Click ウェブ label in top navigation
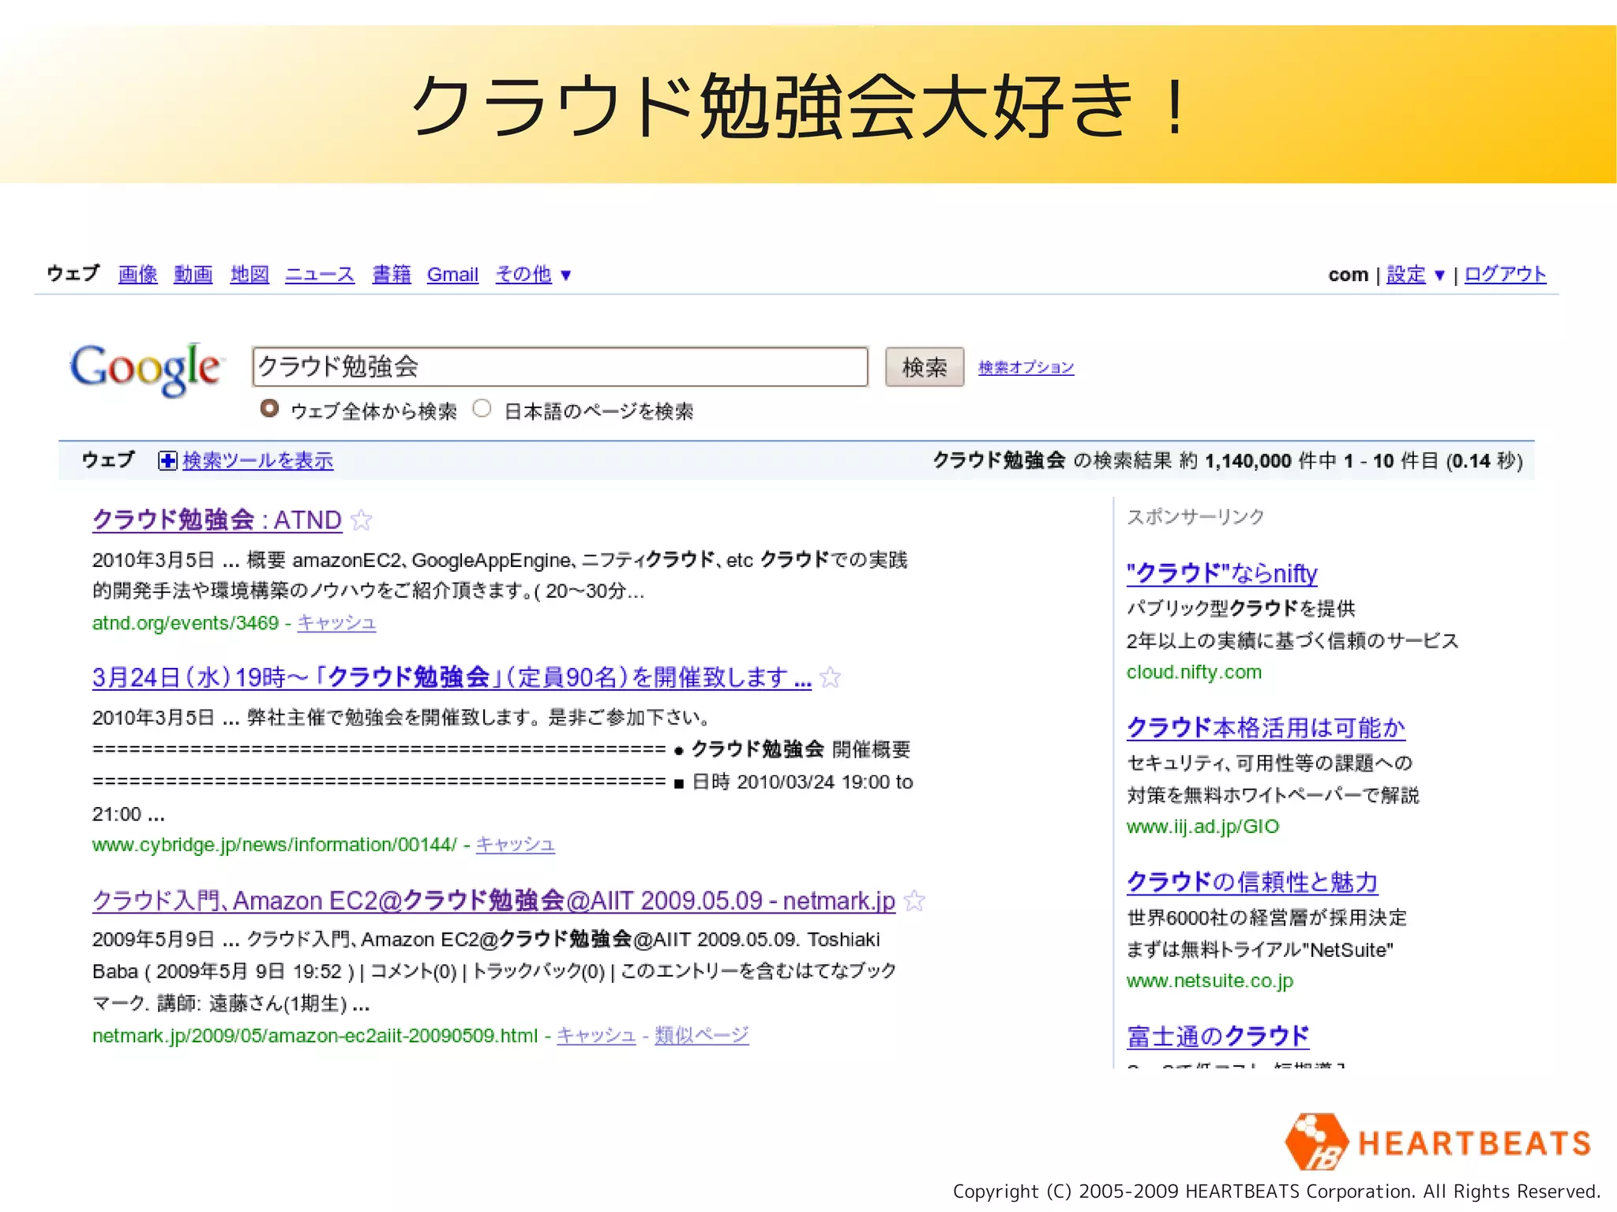1617x1212 pixels. click(73, 273)
